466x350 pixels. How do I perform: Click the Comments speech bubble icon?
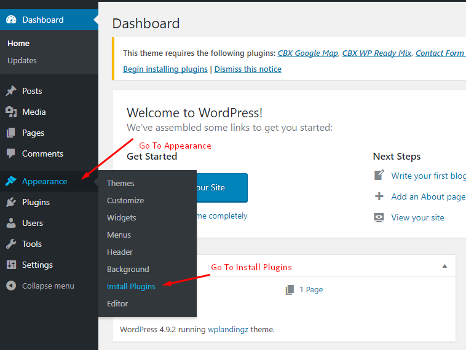click(x=11, y=154)
